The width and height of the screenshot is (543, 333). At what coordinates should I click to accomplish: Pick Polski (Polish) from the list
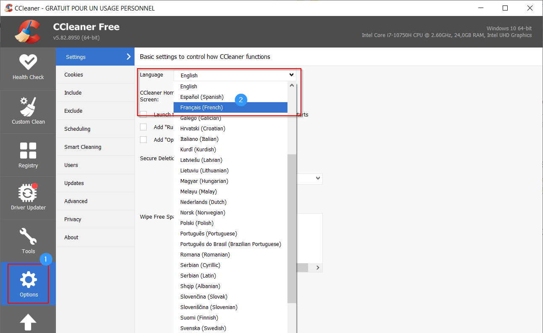[231, 223]
